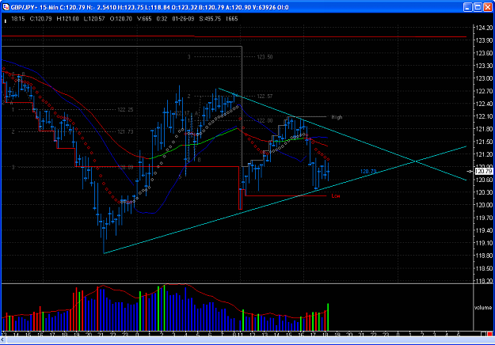Click the '122.25' level label
Screen dimensions: 495x345
click(x=125, y=110)
